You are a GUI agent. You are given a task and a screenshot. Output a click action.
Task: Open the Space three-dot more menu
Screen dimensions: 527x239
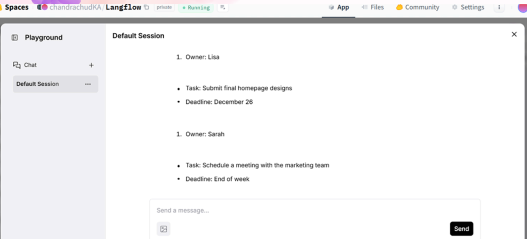coord(499,7)
